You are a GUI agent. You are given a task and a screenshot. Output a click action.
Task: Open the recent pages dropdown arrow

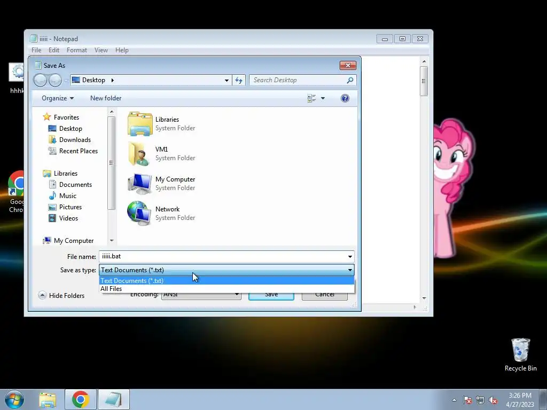66,81
